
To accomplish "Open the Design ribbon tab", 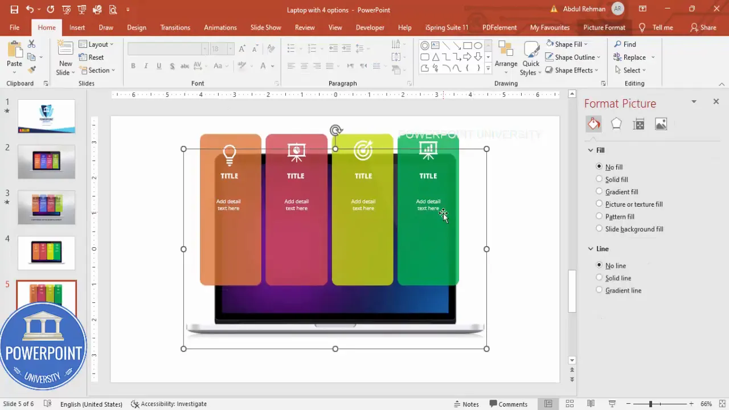I will tap(137, 27).
